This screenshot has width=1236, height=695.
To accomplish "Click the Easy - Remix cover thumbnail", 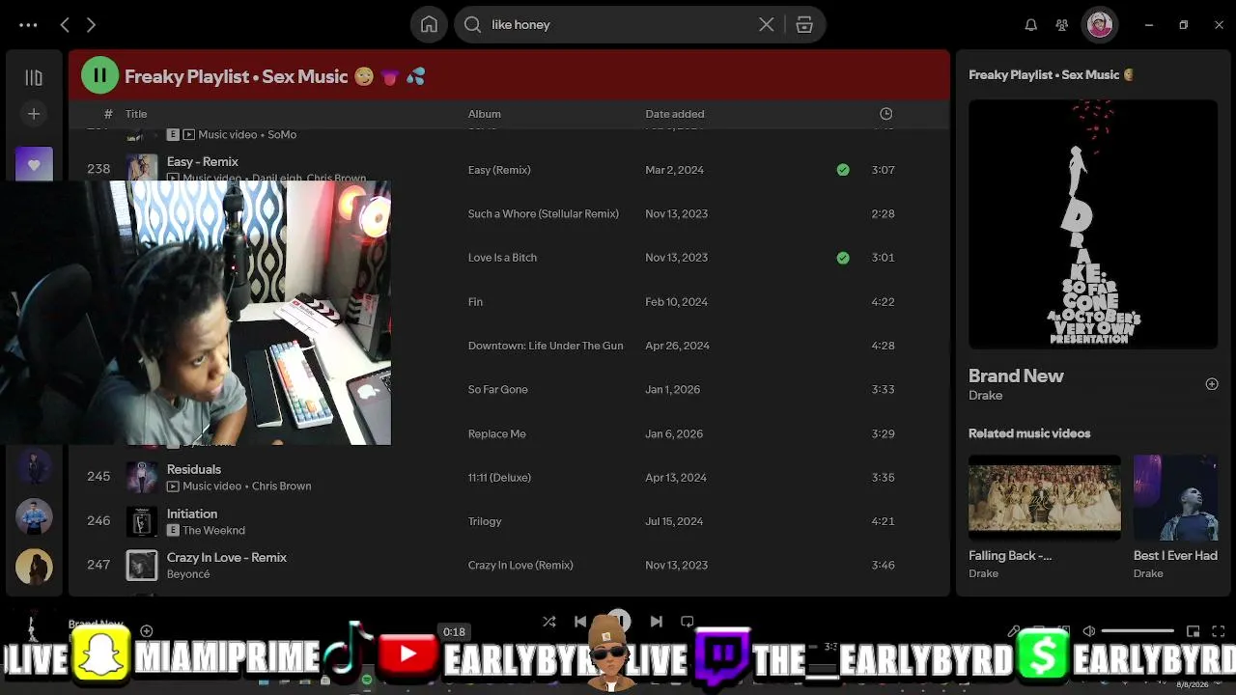I will 142,167.
